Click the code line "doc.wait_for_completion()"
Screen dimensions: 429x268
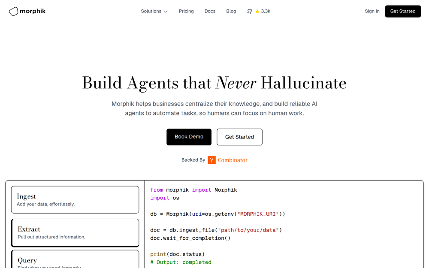190,238
